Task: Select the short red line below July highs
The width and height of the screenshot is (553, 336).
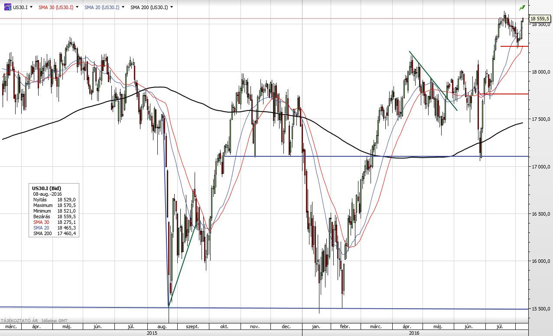Action: pos(514,46)
